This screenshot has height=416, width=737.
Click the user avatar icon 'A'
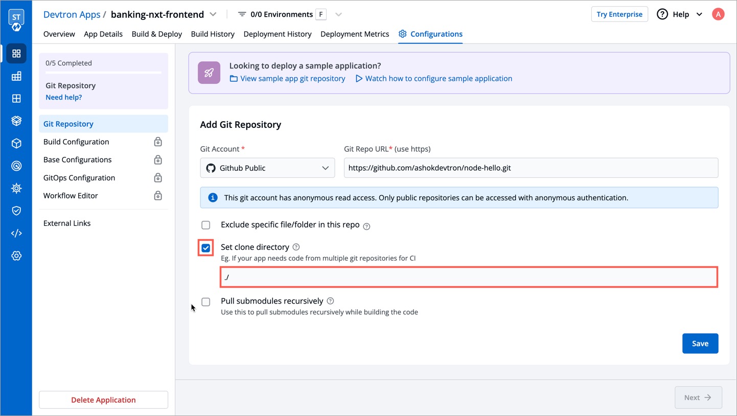coord(718,14)
